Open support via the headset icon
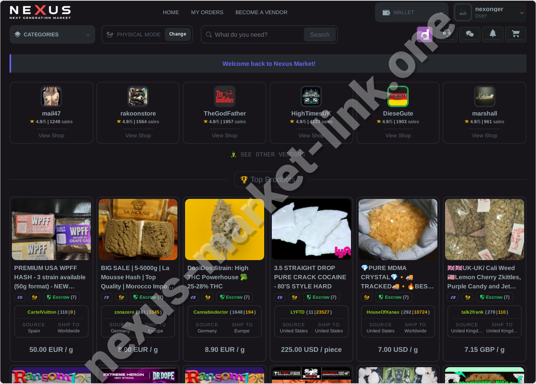The image size is (536, 384). coord(447,34)
